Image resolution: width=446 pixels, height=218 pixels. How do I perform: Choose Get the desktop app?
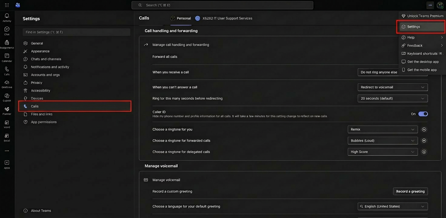422,62
